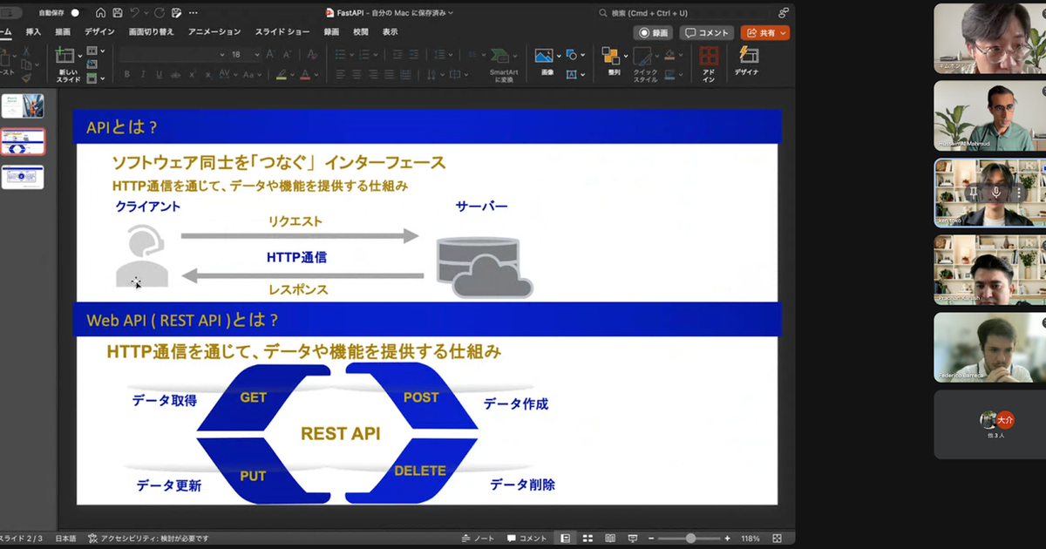This screenshot has width=1046, height=549.
Task: Switch to the 画面切り替え transitions tab
Action: [x=151, y=32]
